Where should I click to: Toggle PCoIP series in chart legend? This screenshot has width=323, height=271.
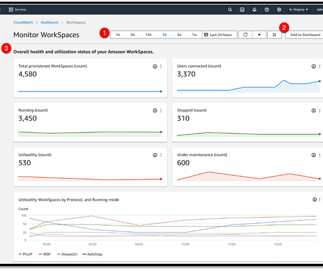tap(25, 254)
